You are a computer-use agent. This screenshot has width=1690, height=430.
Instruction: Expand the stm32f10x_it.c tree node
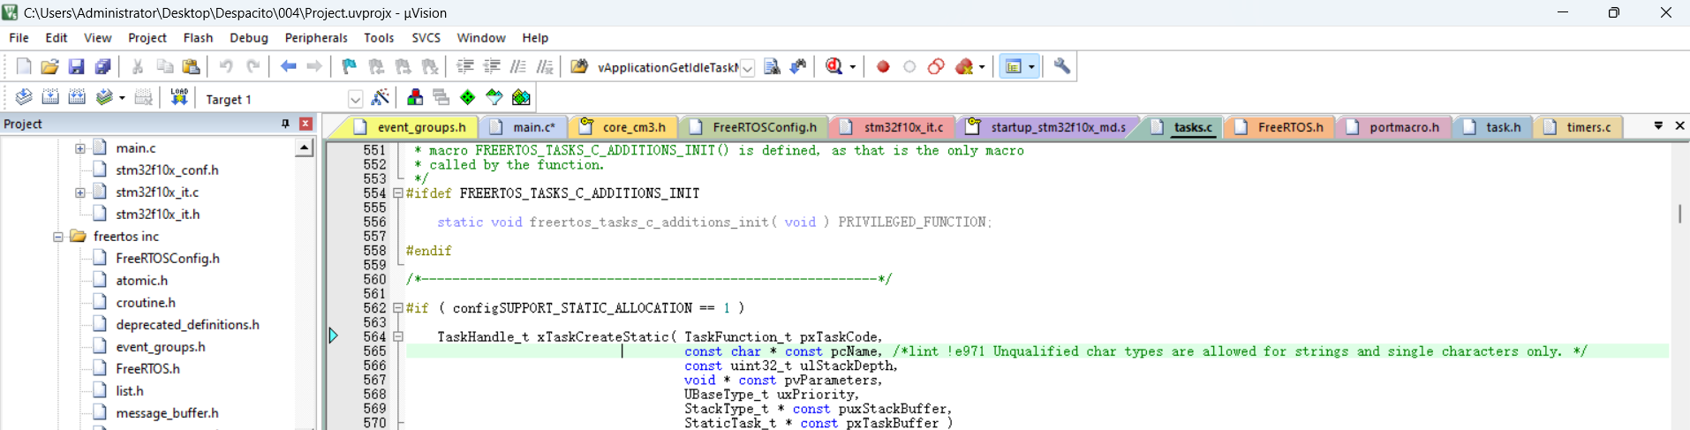(79, 192)
